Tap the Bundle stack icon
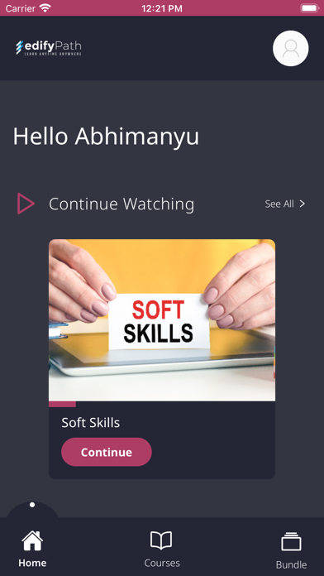 pyautogui.click(x=291, y=541)
